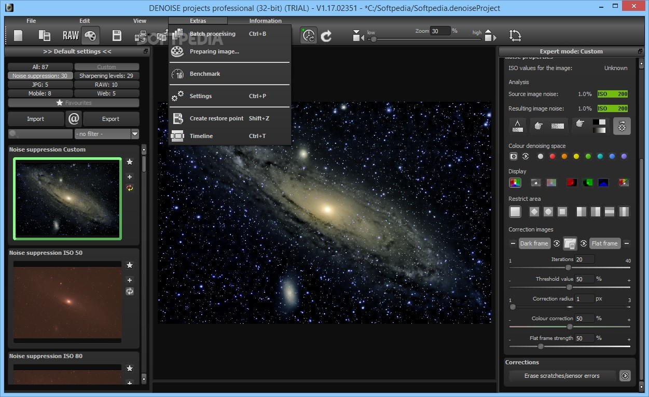Select green channel display mode
The height and width of the screenshot is (397, 649).
[588, 182]
